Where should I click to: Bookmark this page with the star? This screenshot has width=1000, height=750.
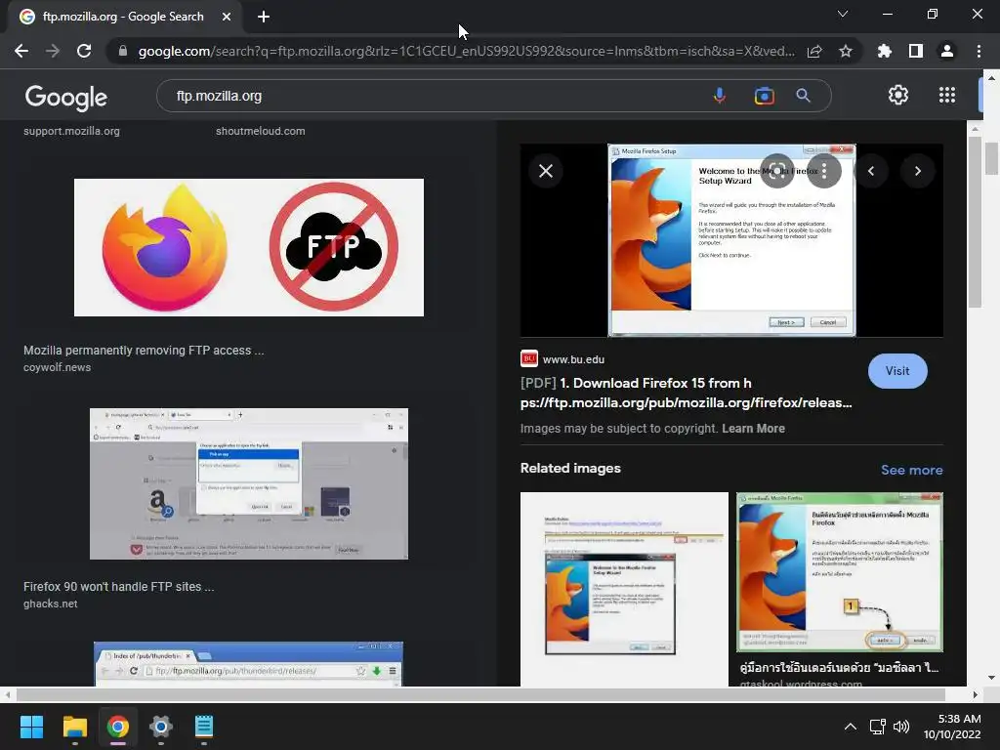pyautogui.click(x=845, y=51)
